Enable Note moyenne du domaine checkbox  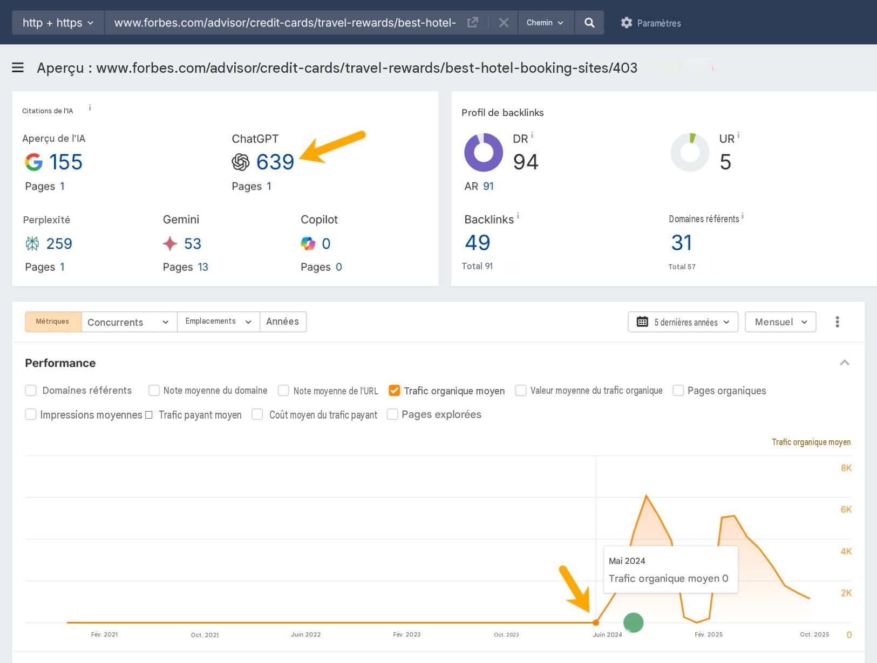pos(154,391)
